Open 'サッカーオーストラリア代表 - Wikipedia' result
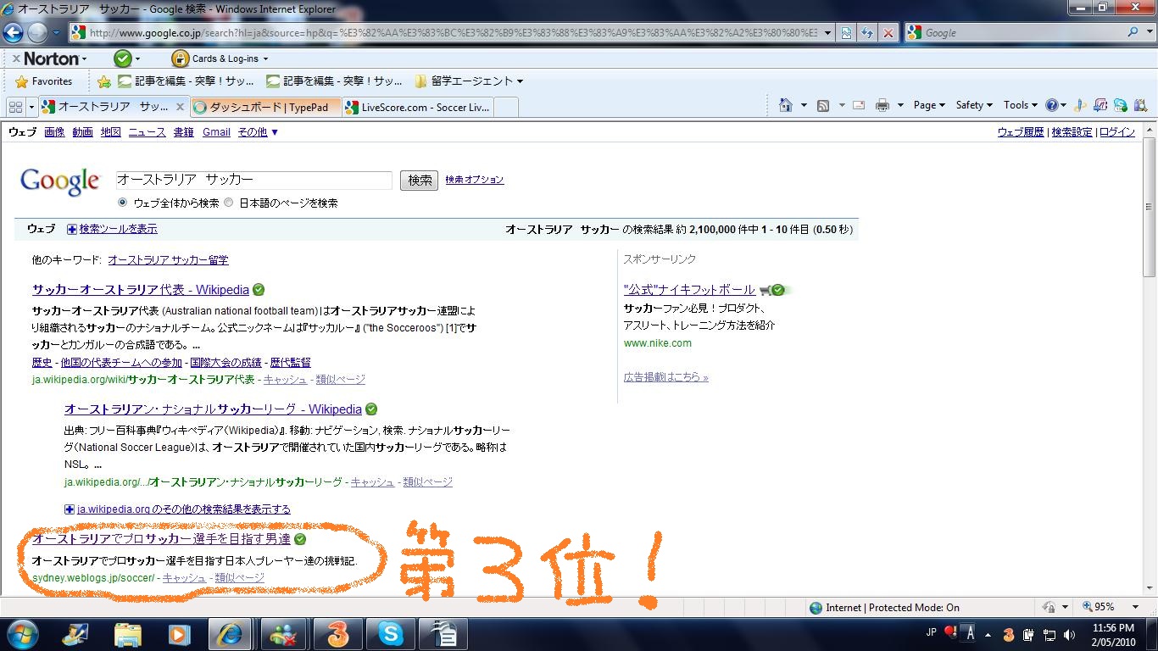Screen dimensions: 1158x651 (140, 290)
